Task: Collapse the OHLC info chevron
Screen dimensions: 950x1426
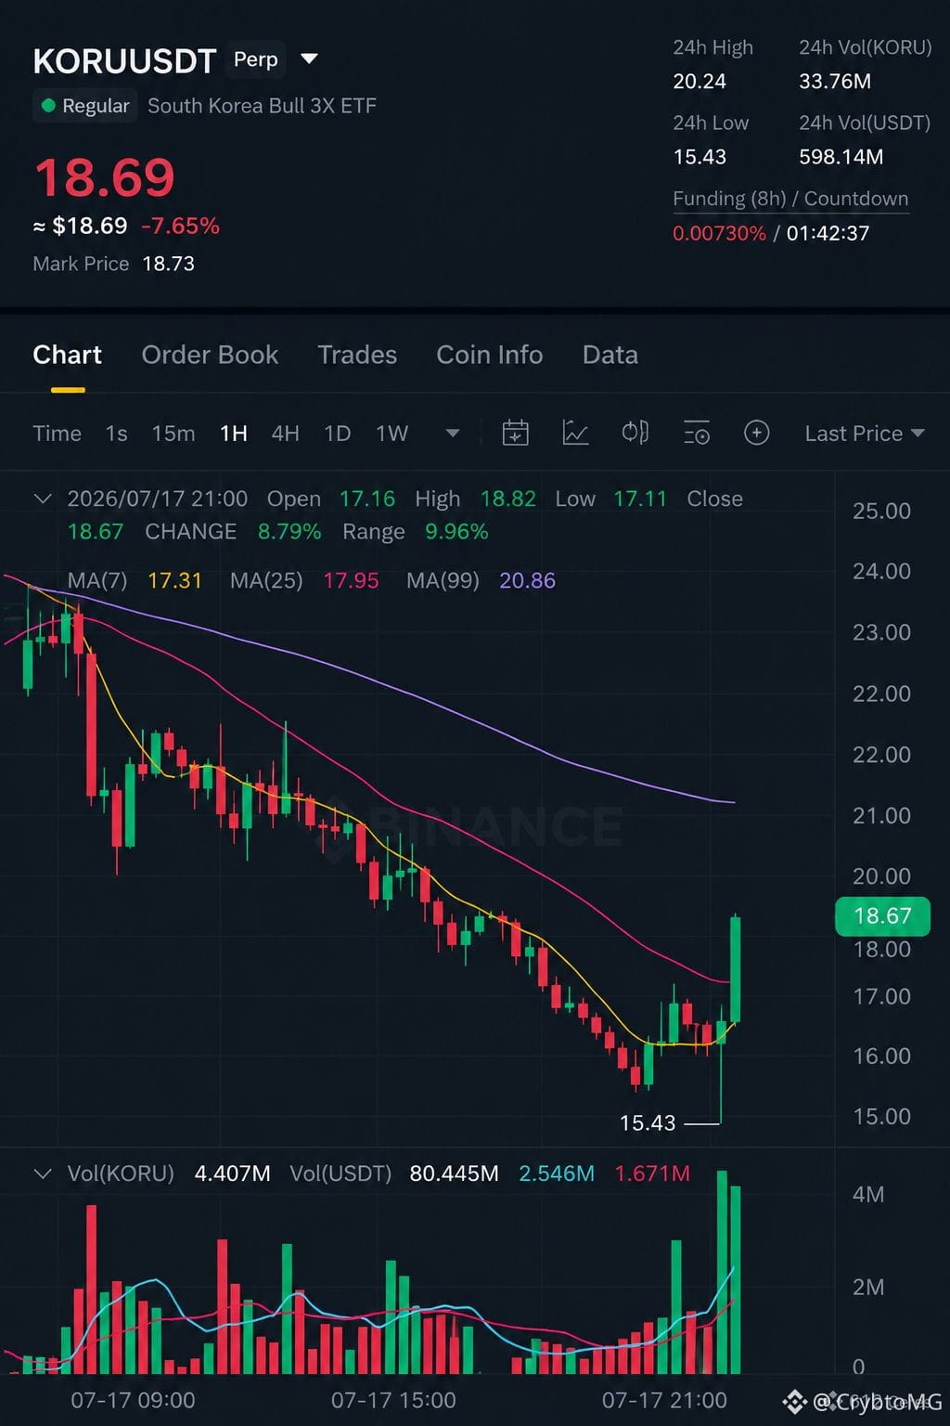Action: 43,499
